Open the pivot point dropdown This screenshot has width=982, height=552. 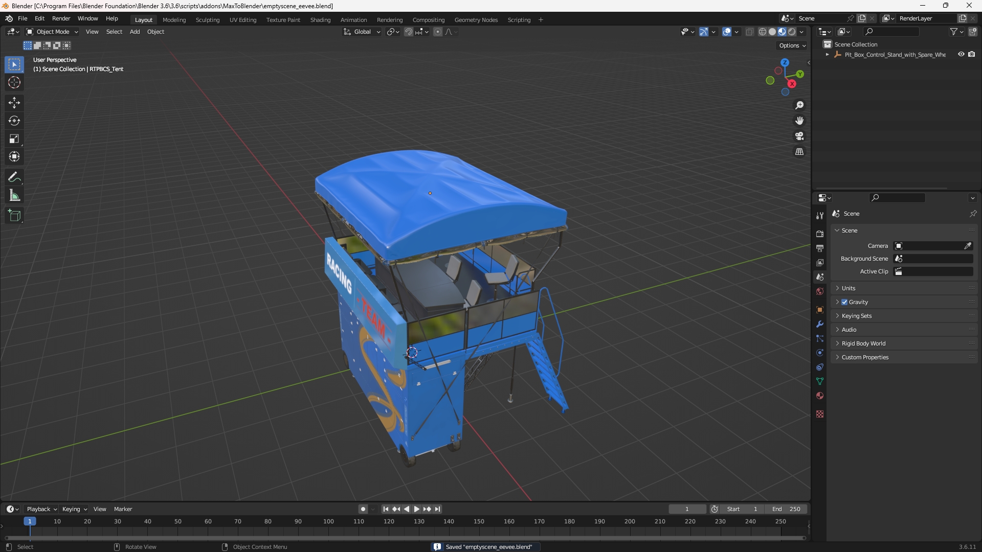click(393, 32)
